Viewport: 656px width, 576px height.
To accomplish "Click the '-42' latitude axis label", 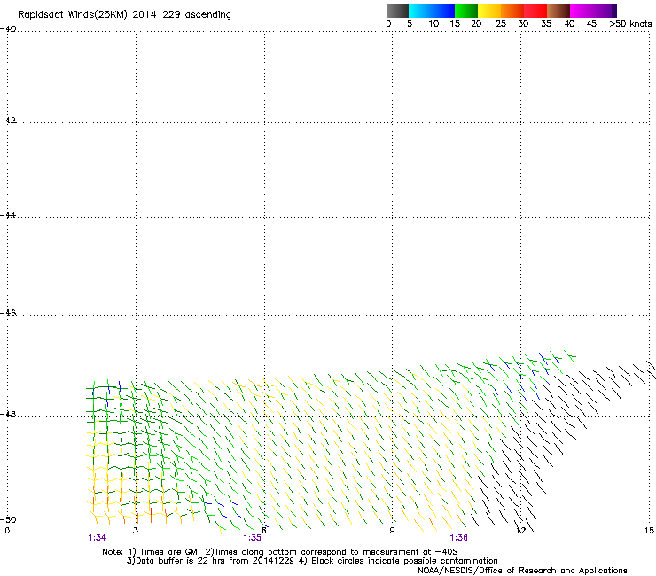I will point(8,121).
